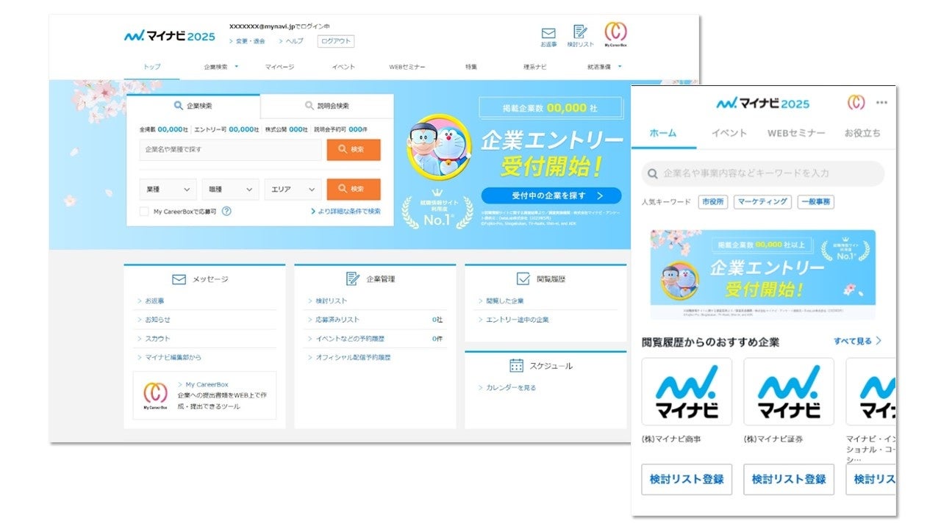Switch to the イベント tab in the mobile view

tap(729, 133)
